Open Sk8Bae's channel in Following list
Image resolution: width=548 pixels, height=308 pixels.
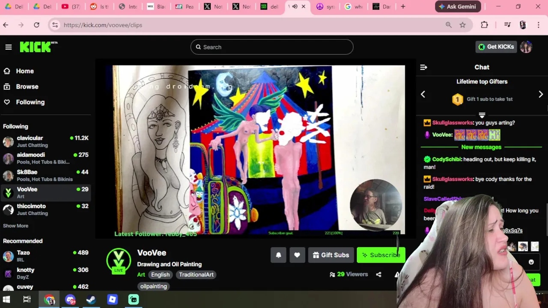(x=45, y=175)
